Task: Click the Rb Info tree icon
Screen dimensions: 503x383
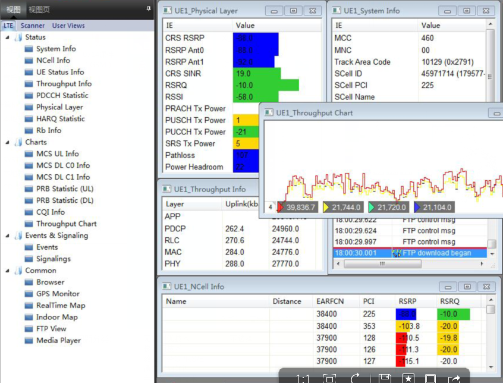Action: pos(29,131)
